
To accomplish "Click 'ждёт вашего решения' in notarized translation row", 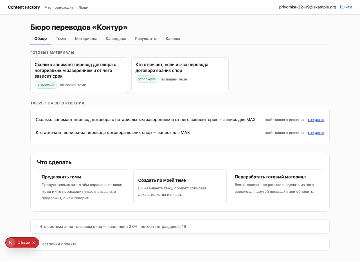I will click(285, 120).
